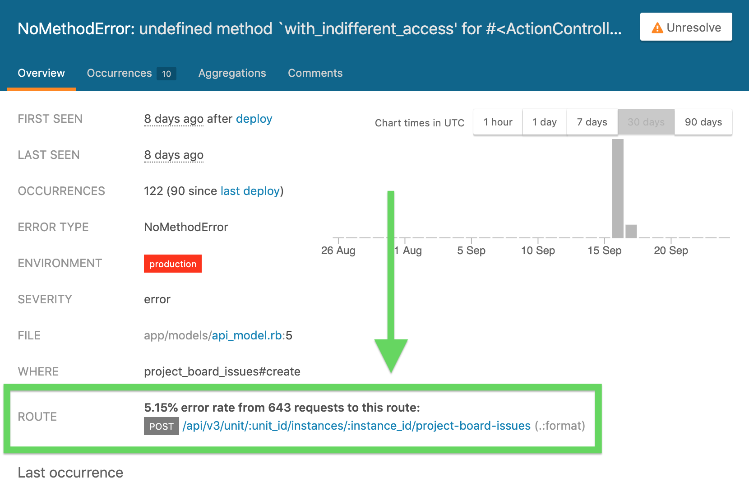Click the Occurrences count badge showing 10
This screenshot has width=749, height=501.
click(166, 73)
